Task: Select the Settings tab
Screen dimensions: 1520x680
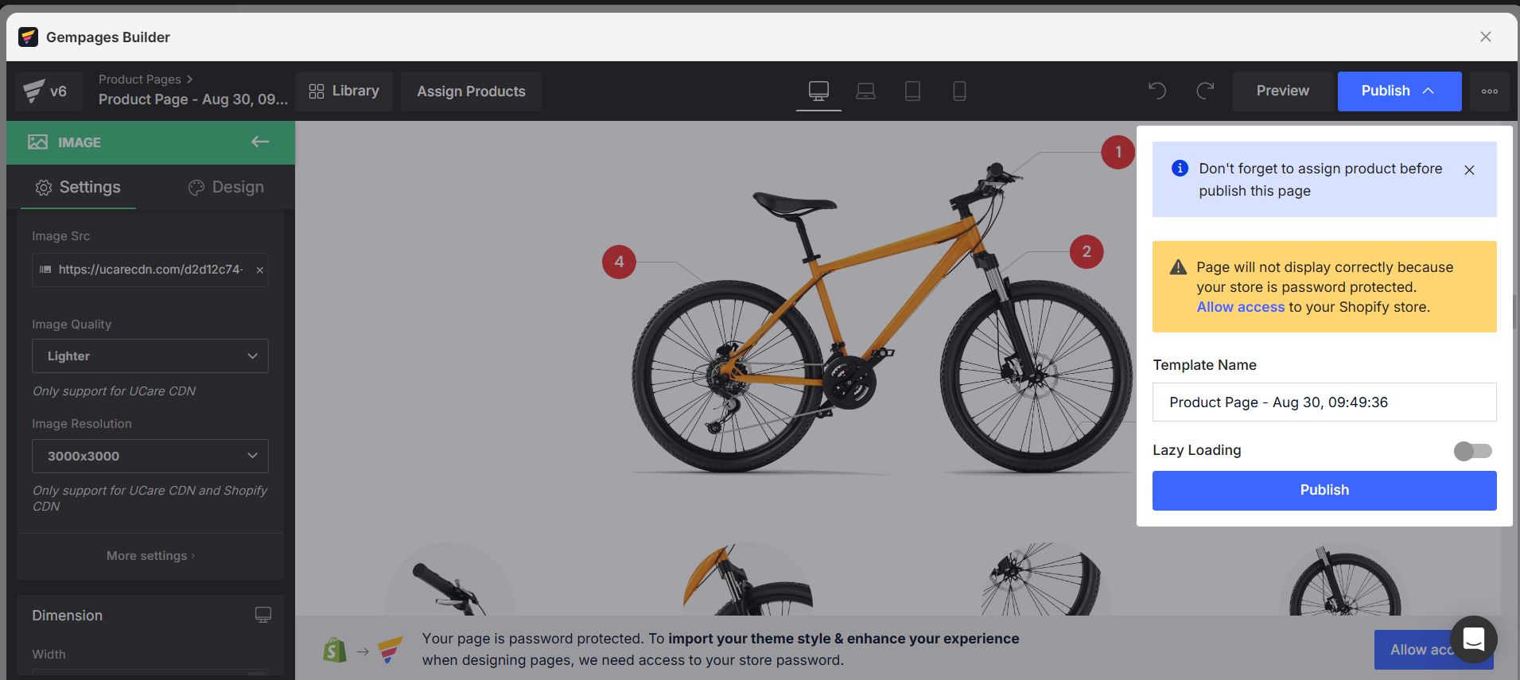Action: coord(78,187)
